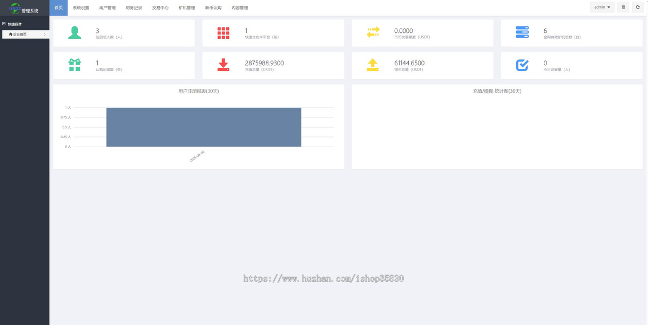
Task: Click the 2026-08-06 chart axis label
Action: point(197,157)
